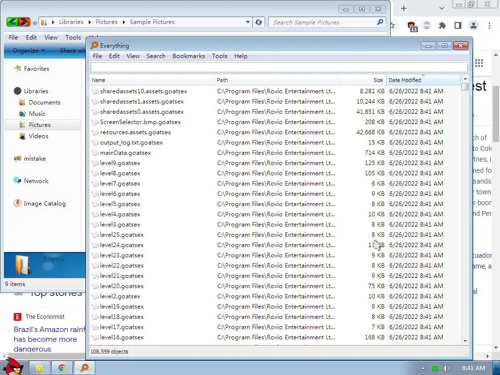500x375 pixels.
Task: Open the Bookmarks menu in Everything
Action: [189, 56]
